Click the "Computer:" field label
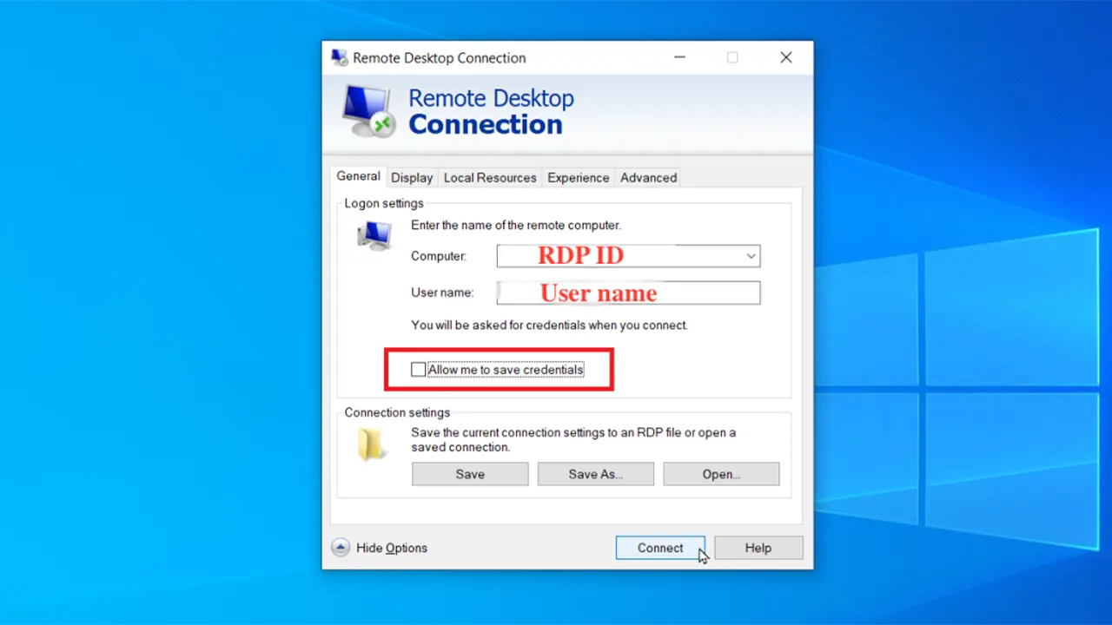Image resolution: width=1112 pixels, height=625 pixels. (x=439, y=256)
